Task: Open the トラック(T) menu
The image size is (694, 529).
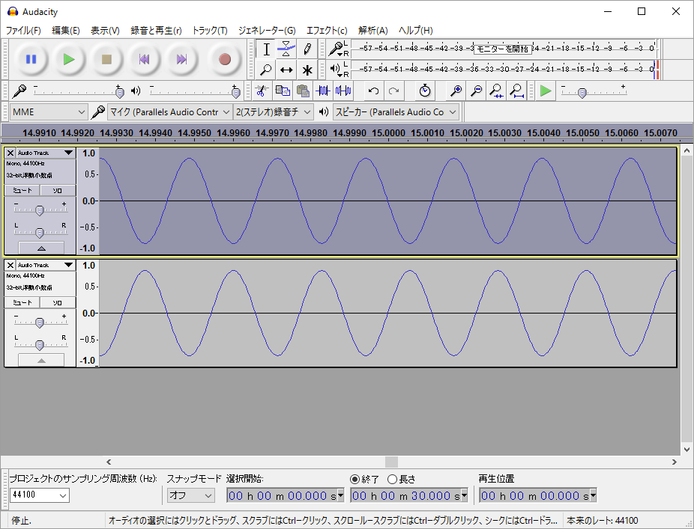Action: [x=209, y=31]
